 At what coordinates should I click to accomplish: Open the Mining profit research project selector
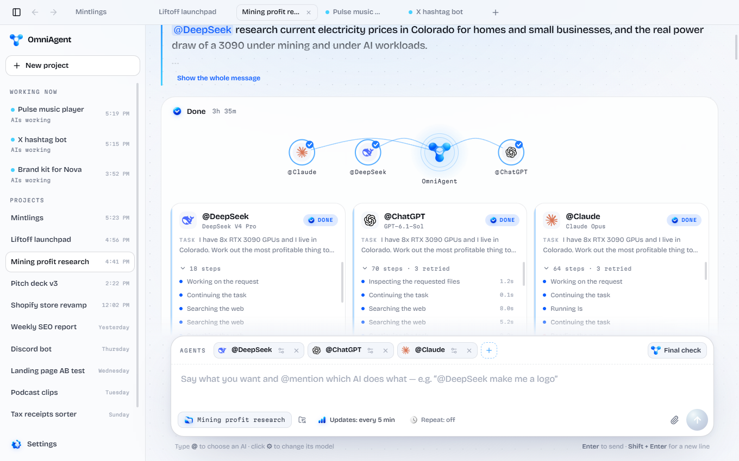click(235, 420)
